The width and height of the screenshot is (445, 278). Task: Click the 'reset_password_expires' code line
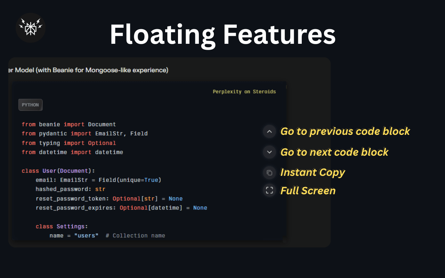pyautogui.click(x=121, y=208)
